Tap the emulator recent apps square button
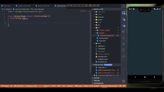164x92 pixels. pyautogui.click(x=155, y=77)
